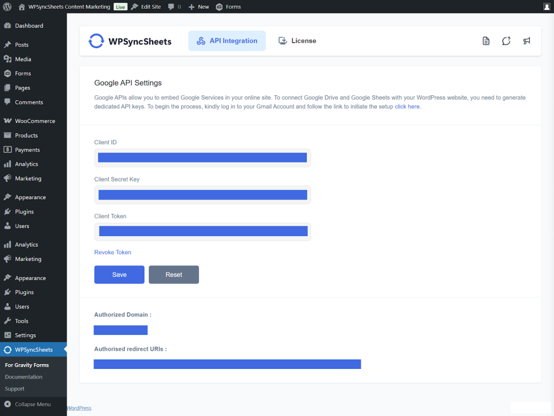Open the second Analytics menu item
The height and width of the screenshot is (416, 554).
pos(33,244)
